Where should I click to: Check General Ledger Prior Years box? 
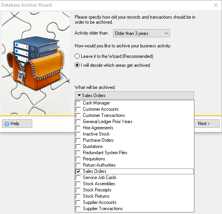78,122
